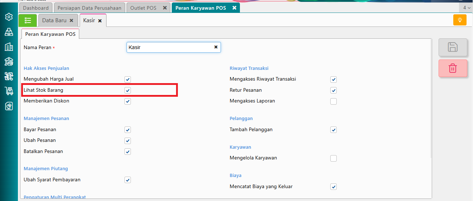This screenshot has height=201, width=473.
Task: Switch to Persiapan Data Perusahaan tab
Action: coord(90,8)
